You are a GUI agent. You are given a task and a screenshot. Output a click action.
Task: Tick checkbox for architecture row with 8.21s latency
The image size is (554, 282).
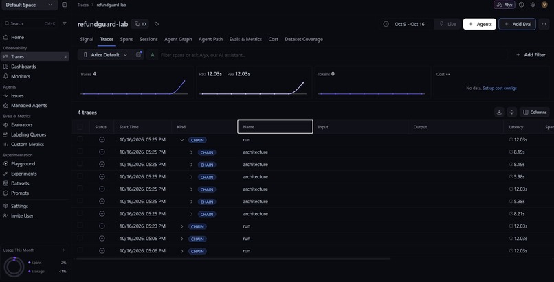click(x=80, y=213)
